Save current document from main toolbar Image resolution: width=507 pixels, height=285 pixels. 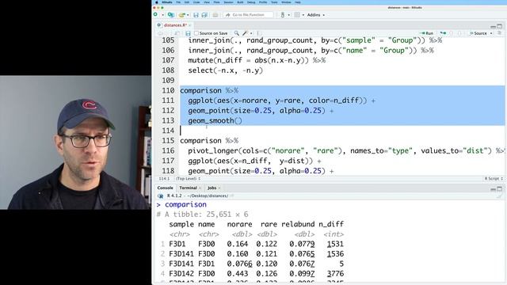196,15
